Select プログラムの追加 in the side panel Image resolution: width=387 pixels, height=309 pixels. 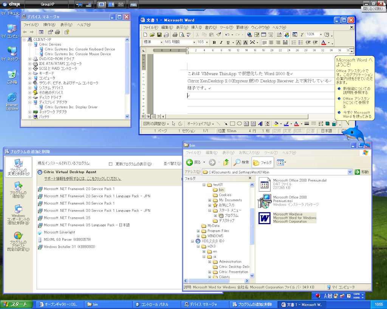[x=18, y=190]
